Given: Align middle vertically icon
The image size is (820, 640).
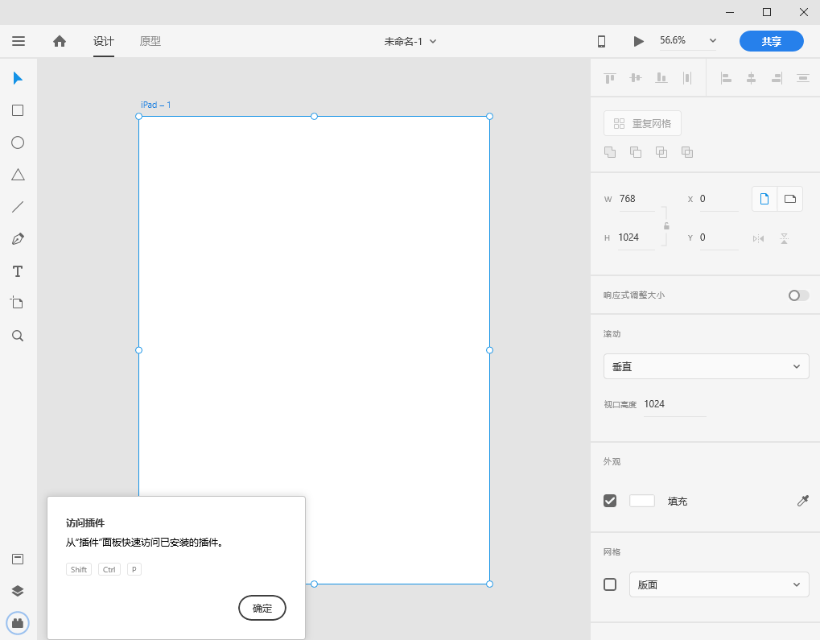Looking at the screenshot, I should [636, 78].
